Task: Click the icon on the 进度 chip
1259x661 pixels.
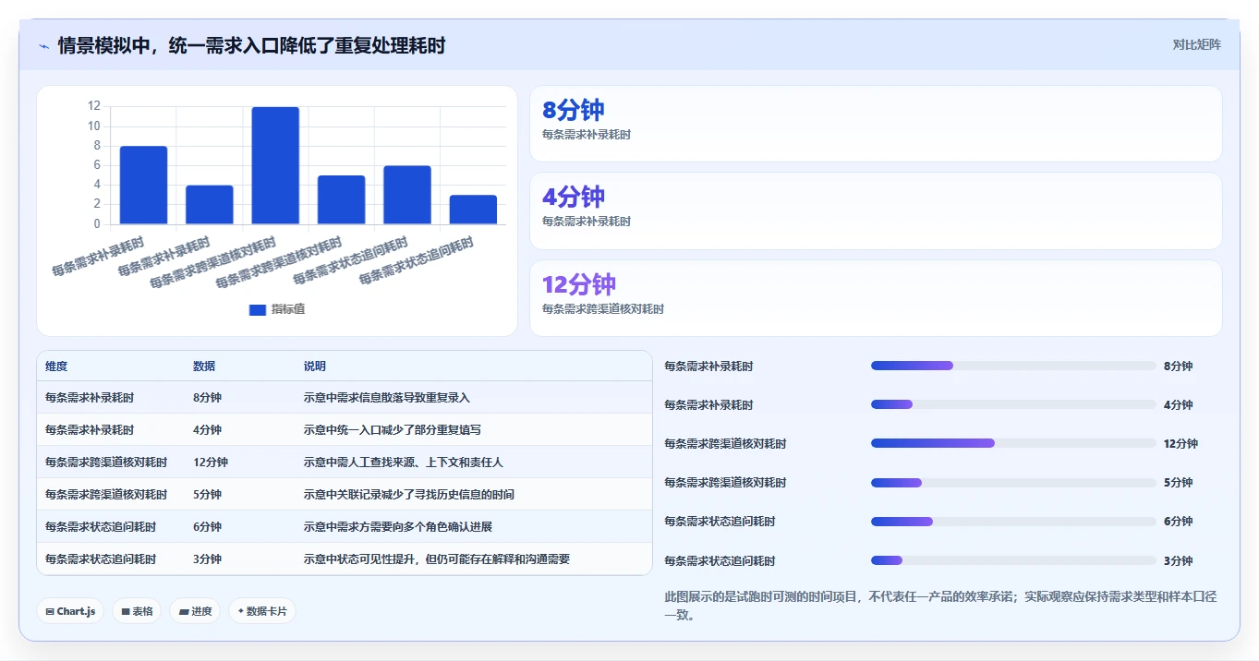Action: click(183, 611)
